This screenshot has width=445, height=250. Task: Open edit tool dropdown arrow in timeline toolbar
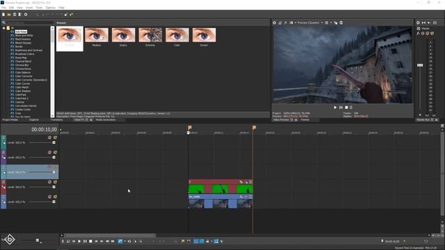pos(124,241)
